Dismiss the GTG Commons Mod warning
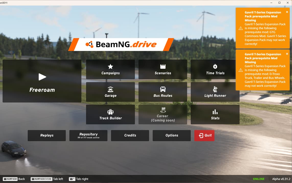 287,12
